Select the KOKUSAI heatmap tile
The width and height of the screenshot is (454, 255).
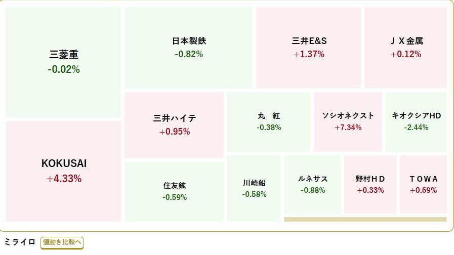click(64, 171)
